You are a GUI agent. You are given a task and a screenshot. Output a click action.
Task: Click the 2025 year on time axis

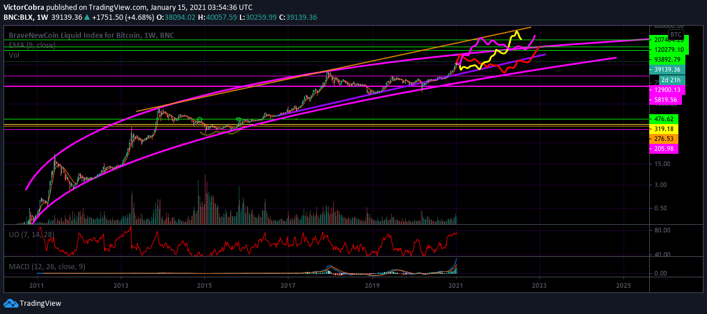(624, 286)
